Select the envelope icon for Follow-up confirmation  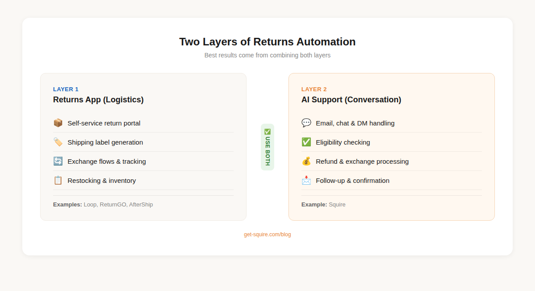click(x=306, y=180)
